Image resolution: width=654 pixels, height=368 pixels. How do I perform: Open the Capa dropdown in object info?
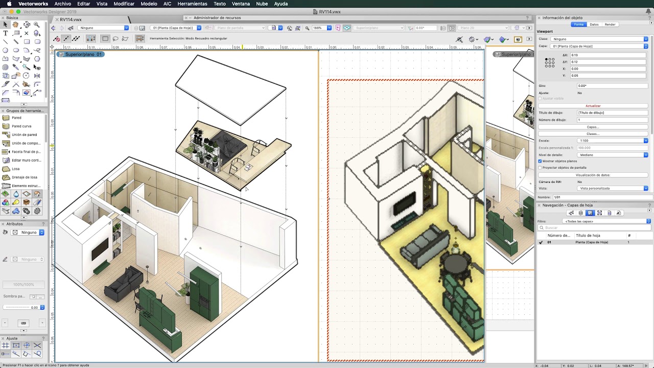click(600, 46)
